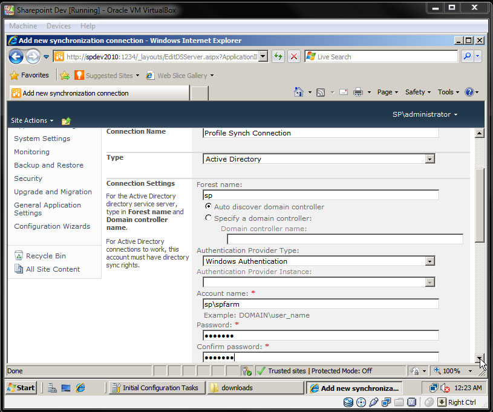Open VirtualBox Help menu

(x=88, y=26)
